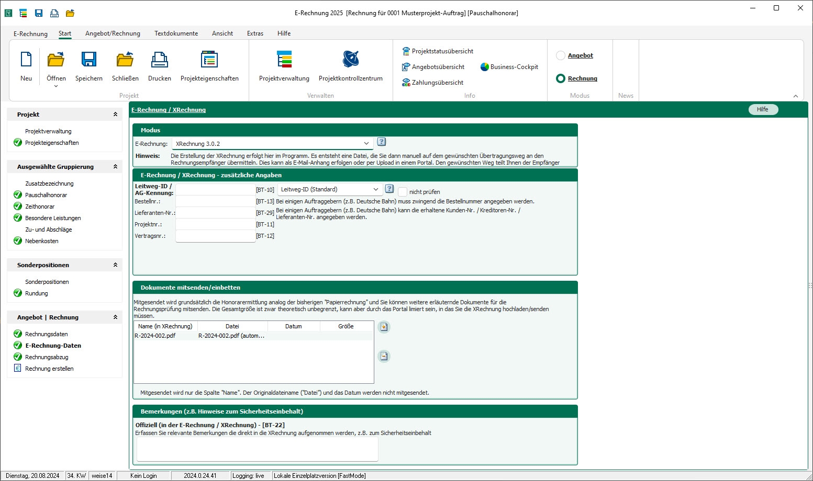
Task: Click the colored list icon in title bar
Action: 23,13
